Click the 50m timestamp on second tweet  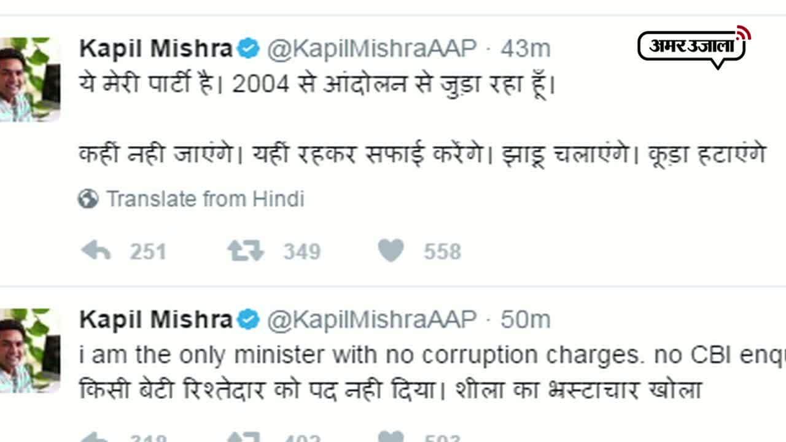(525, 320)
